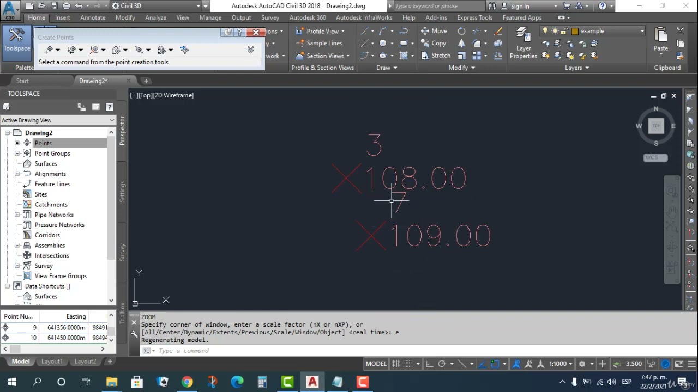Select the Circle drawing tool

click(x=383, y=44)
